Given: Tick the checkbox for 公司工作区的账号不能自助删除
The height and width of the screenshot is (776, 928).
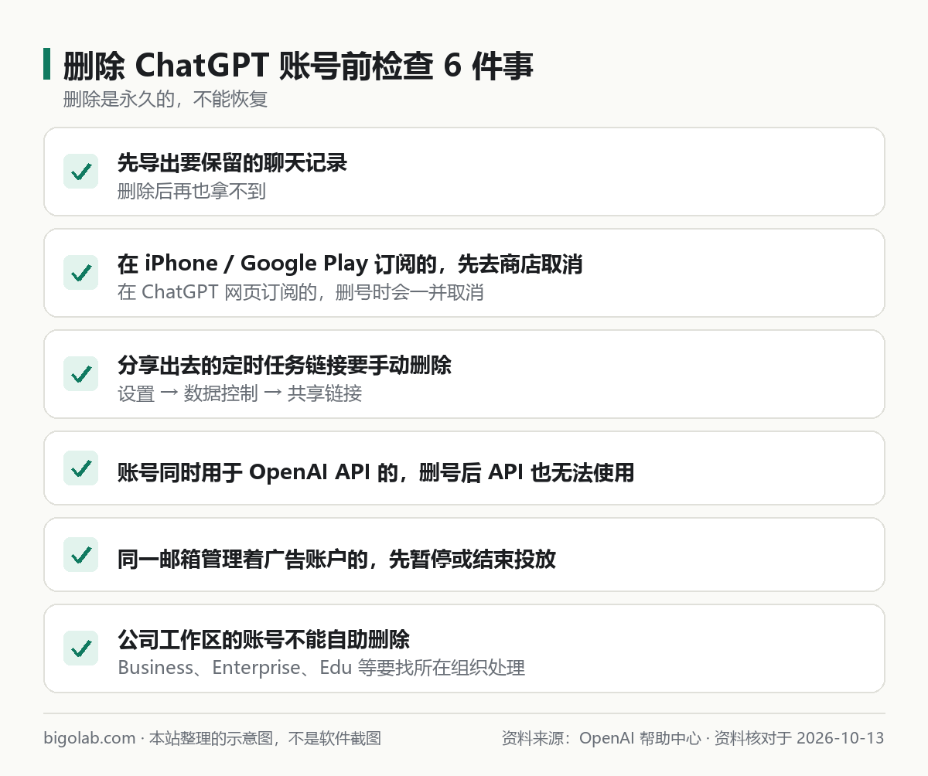Looking at the screenshot, I should [x=80, y=648].
